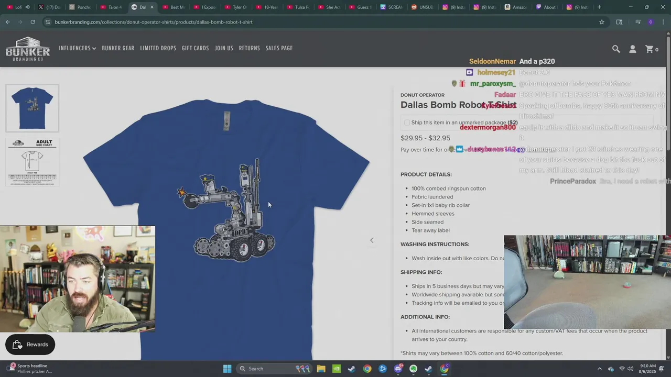Open the account profile icon

[633, 49]
